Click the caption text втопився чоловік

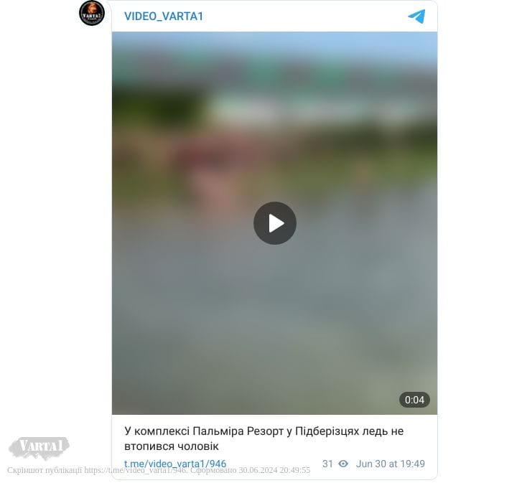(171, 446)
